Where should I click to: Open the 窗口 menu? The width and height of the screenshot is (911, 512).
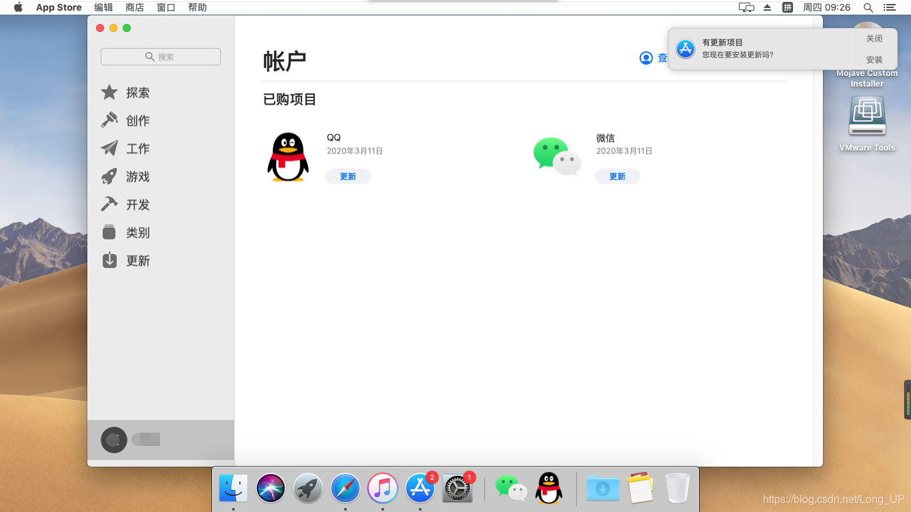[166, 7]
